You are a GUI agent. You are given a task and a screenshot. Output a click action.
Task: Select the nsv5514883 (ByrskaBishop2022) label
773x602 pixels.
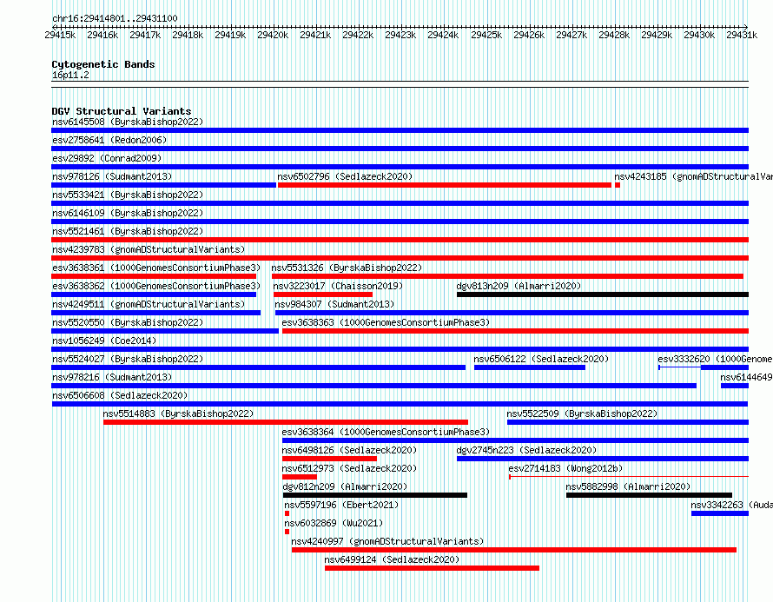(x=178, y=413)
